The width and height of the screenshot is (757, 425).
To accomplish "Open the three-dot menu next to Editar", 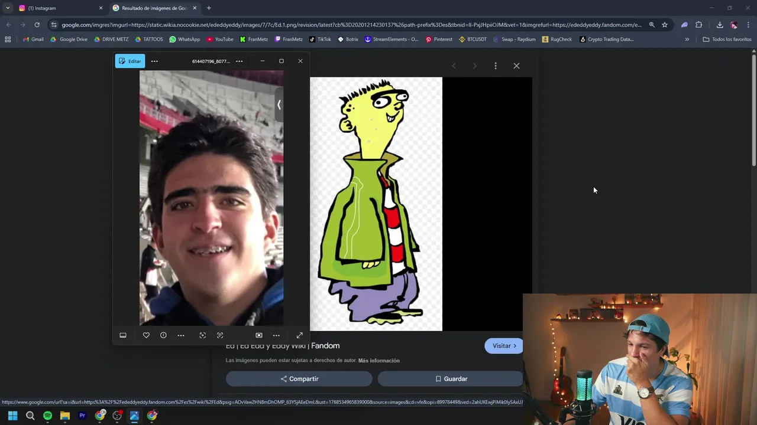I will coord(154,61).
